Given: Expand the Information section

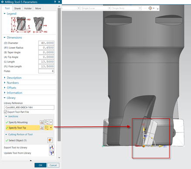Looking at the screenshot, I should (5, 93).
